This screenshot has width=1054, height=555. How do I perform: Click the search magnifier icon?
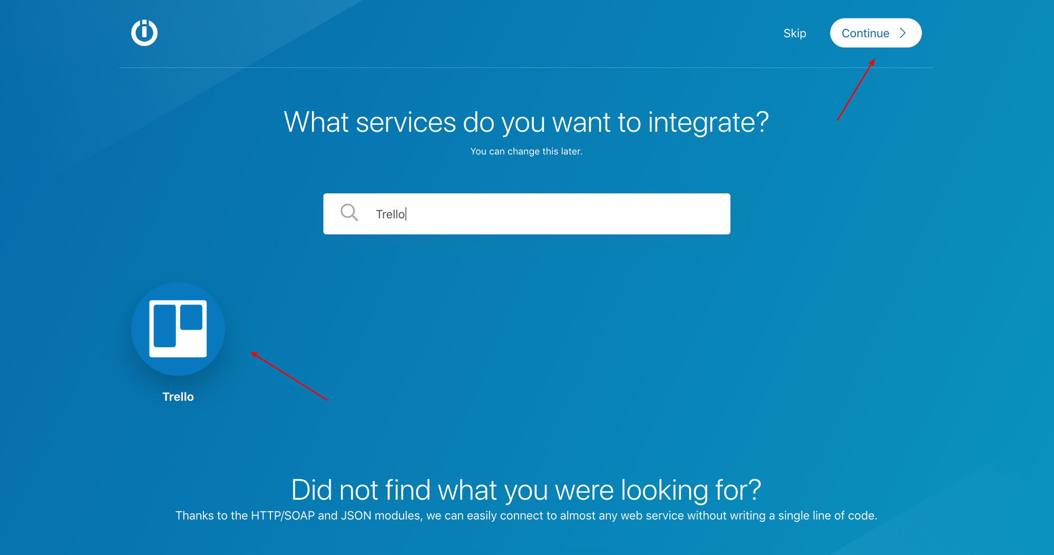pos(349,213)
